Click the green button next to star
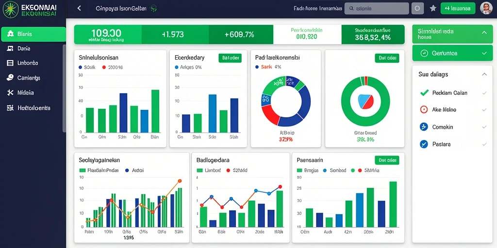The height and width of the screenshot is (248, 497). click(458, 9)
